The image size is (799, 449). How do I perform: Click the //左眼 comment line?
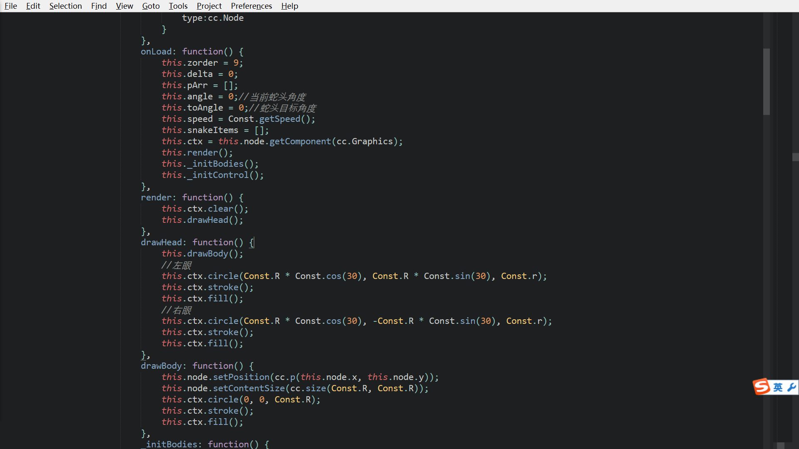click(176, 265)
